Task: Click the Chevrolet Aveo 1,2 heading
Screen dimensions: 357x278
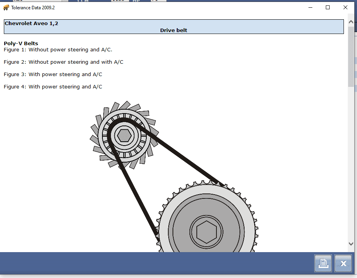Action: [x=32, y=24]
